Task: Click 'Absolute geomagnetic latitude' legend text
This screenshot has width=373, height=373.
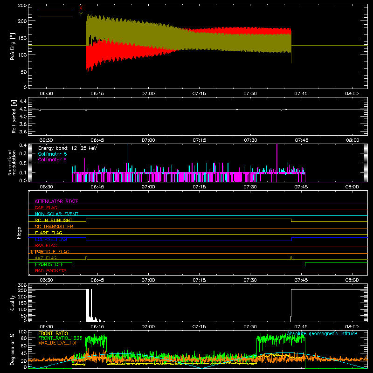Action: pos(322,334)
